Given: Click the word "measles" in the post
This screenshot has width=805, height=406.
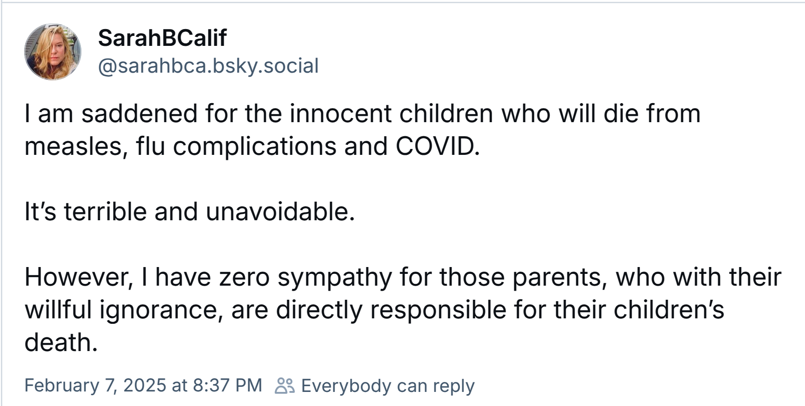Looking at the screenshot, I should tap(73, 147).
